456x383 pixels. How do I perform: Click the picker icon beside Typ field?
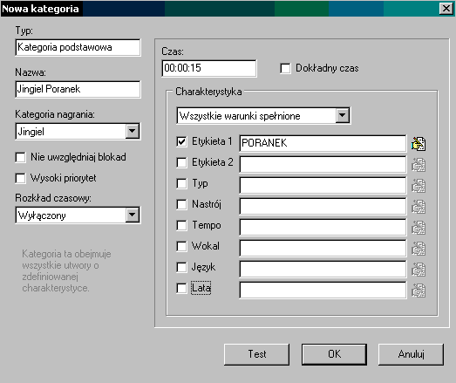pos(419,185)
